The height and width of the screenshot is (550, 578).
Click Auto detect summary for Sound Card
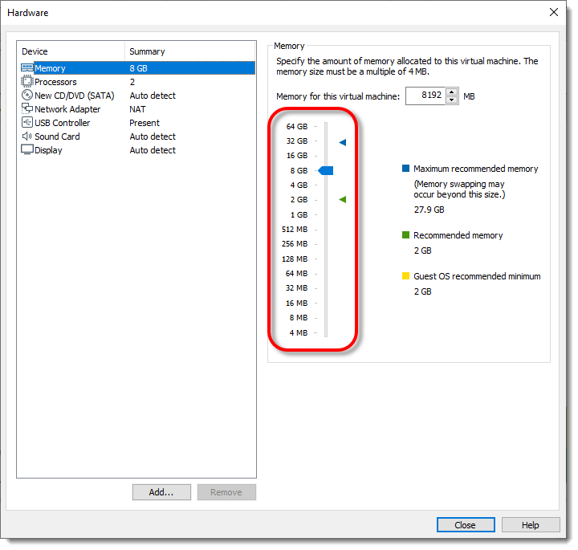[x=153, y=136]
